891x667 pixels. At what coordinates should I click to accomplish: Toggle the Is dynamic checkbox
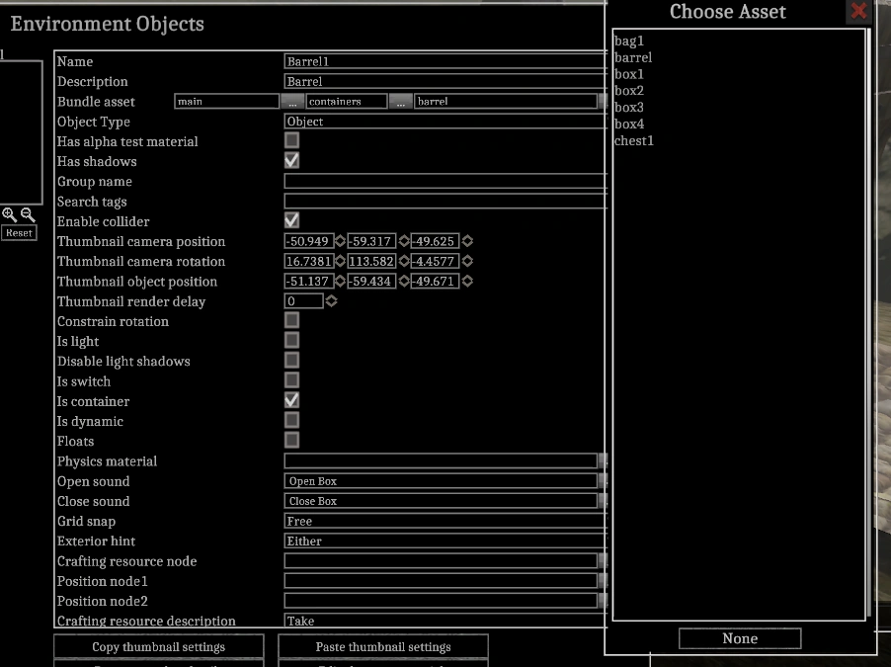291,420
